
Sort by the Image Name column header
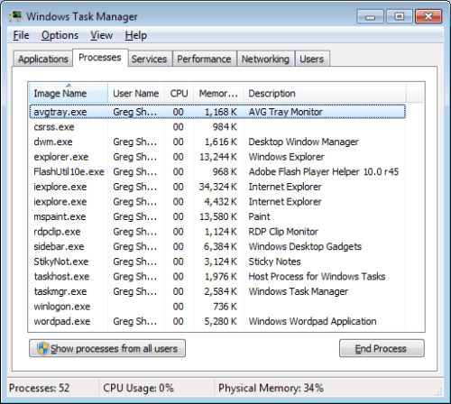pyautogui.click(x=69, y=93)
